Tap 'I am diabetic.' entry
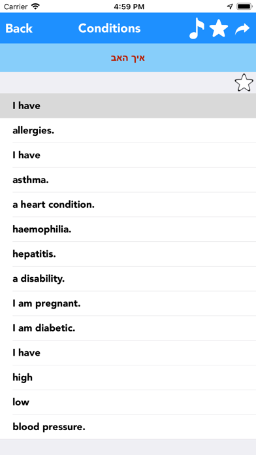Viewport: 256px width, 455px height. click(128, 328)
